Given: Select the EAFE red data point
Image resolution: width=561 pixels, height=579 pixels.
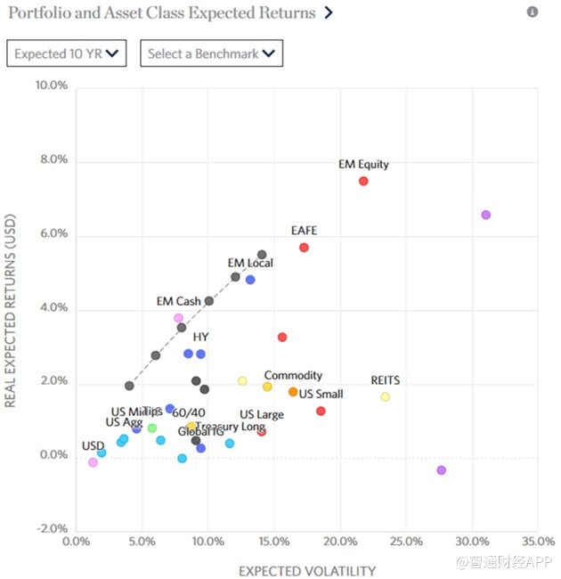Looking at the screenshot, I should click(x=304, y=248).
